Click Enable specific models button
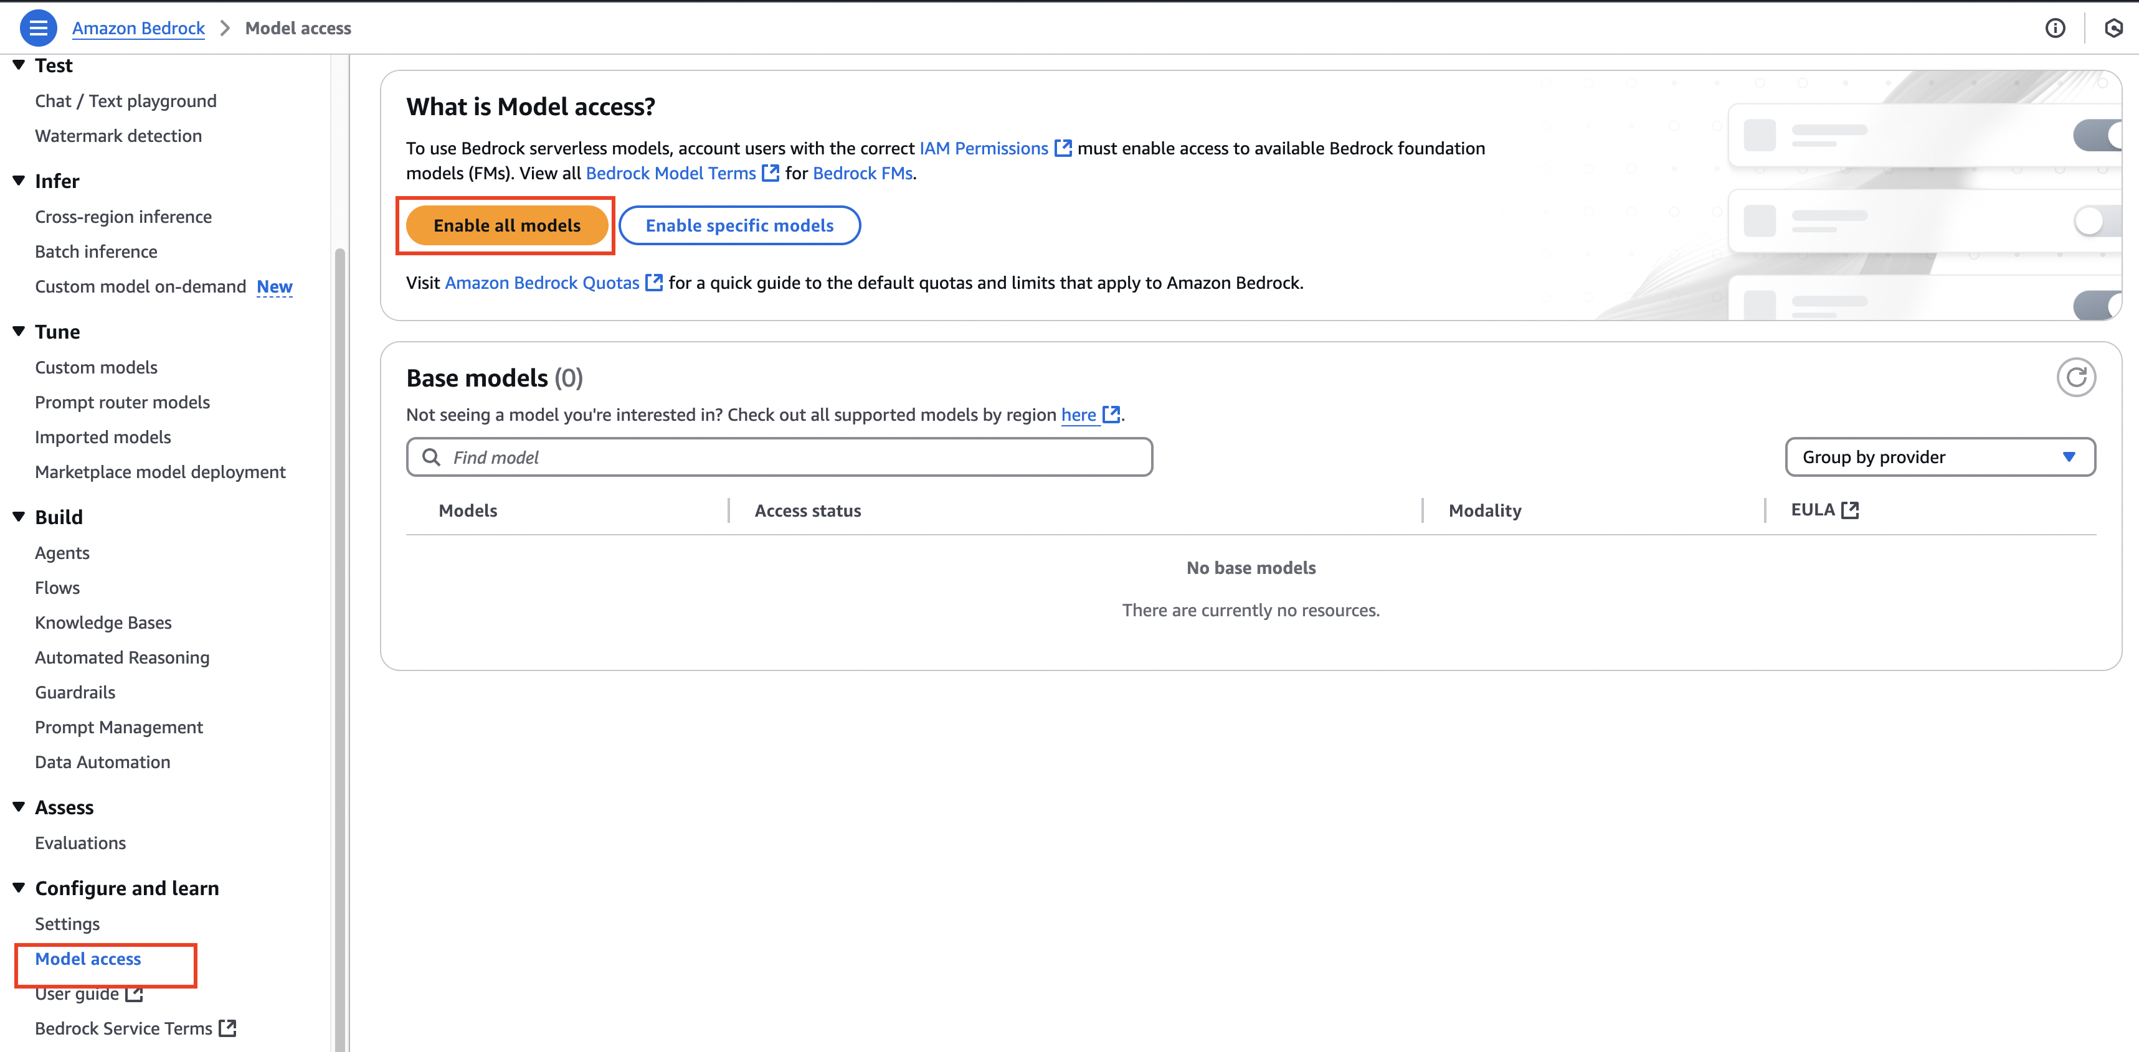Viewport: 2139px width, 1052px height. (x=739, y=226)
